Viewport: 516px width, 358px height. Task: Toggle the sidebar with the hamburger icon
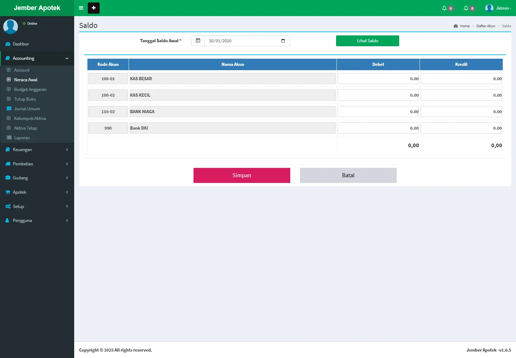[81, 8]
